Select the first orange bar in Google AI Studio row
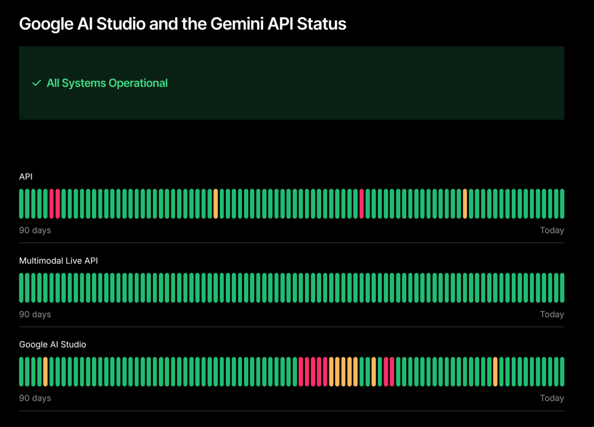 point(46,372)
